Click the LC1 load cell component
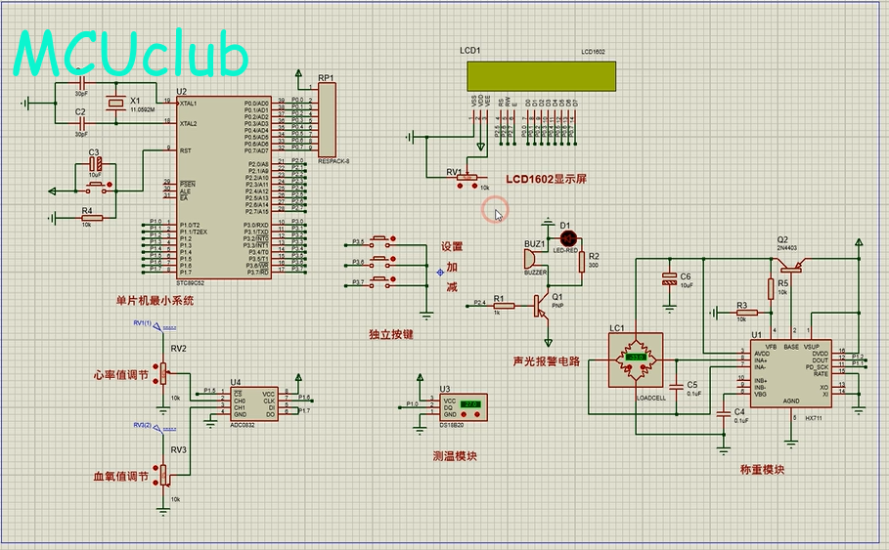Viewport: 889px width, 550px height. 636,360
